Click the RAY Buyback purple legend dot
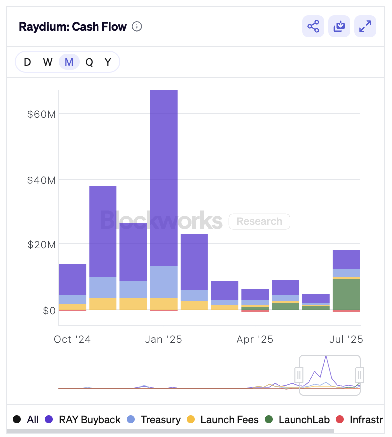This screenshot has width=392, height=437. (x=49, y=419)
